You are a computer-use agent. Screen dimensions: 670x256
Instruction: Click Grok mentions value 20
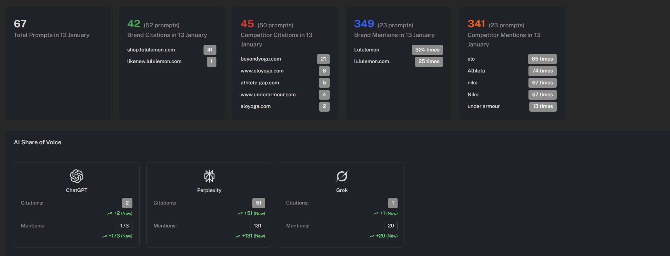click(x=391, y=226)
